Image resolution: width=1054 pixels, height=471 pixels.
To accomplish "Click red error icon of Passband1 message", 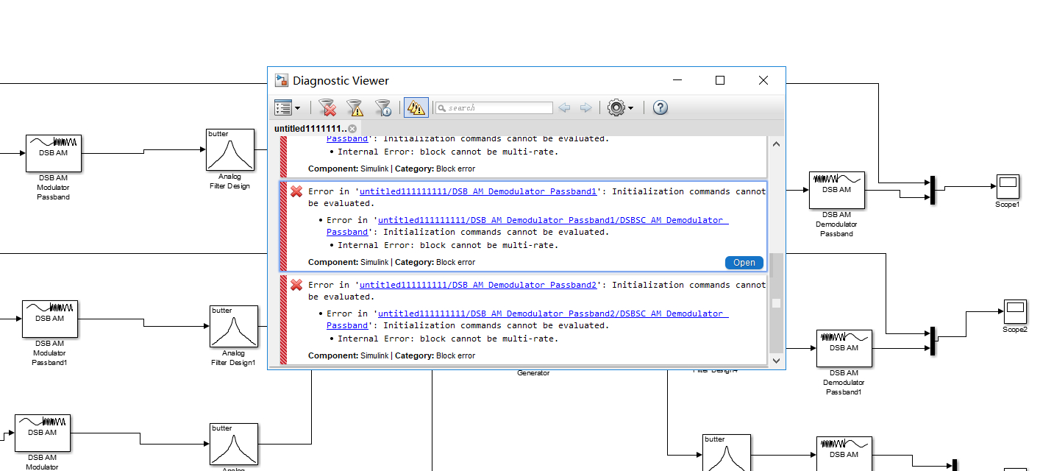I will point(296,191).
